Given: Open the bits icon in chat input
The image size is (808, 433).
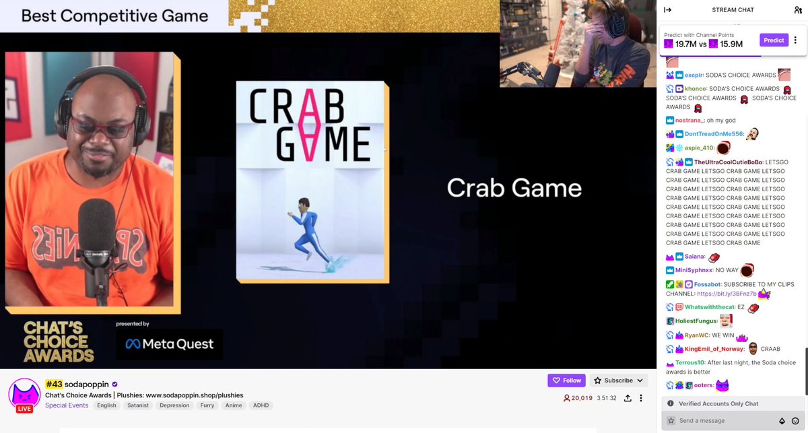Looking at the screenshot, I should [782, 421].
